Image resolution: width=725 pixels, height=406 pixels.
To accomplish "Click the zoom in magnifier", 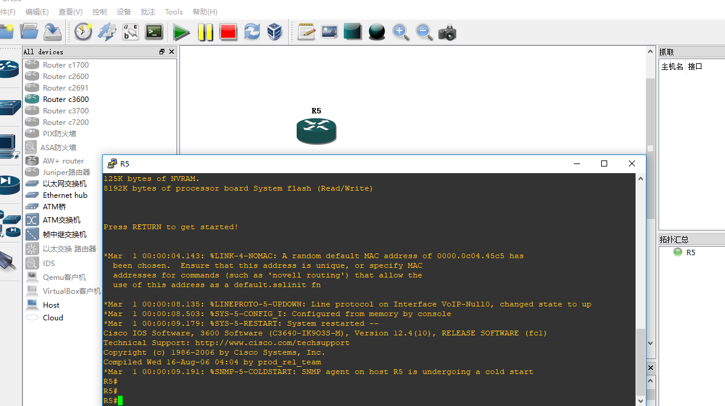I will click(401, 31).
